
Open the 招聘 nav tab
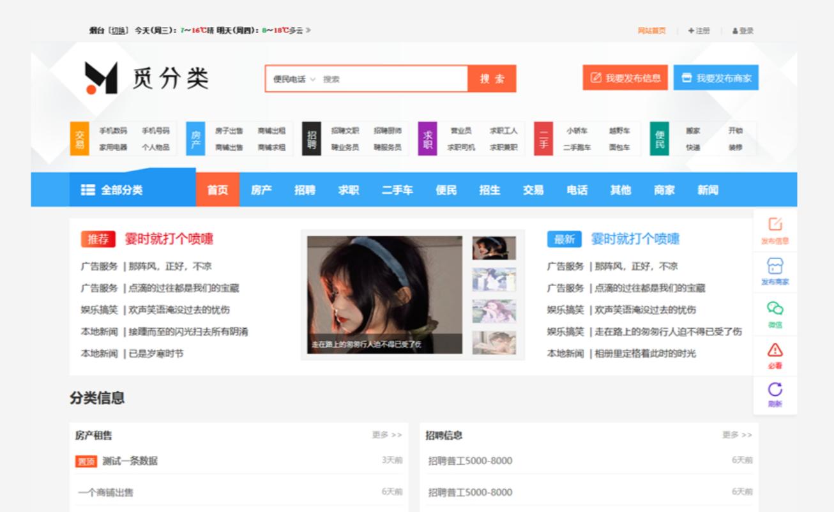click(305, 190)
